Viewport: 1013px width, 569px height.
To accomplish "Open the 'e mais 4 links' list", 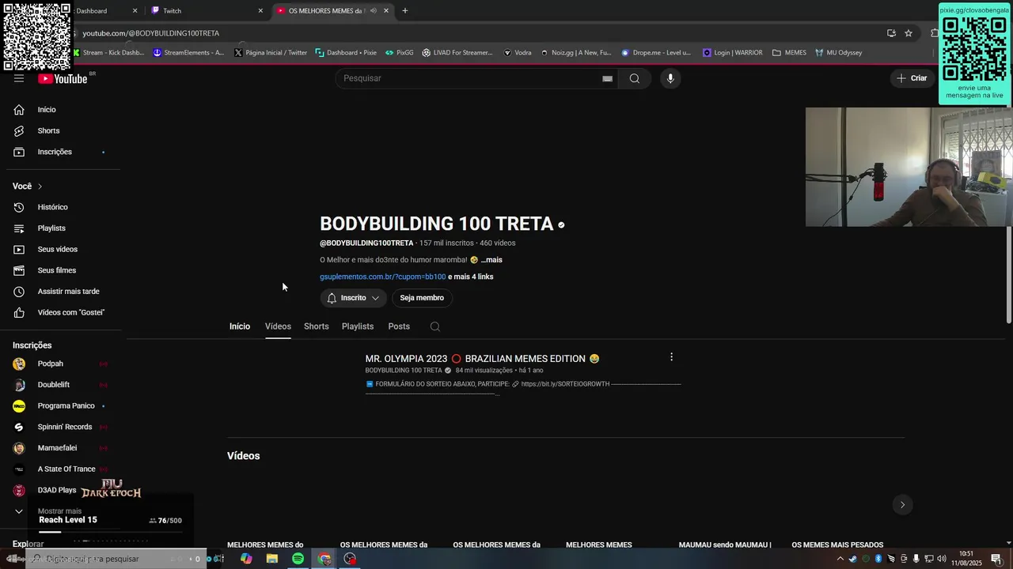I will click(x=471, y=277).
